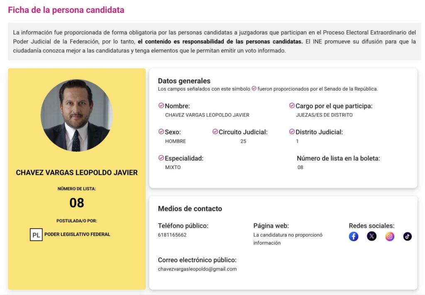Click the candidate's circular portrait photo
425x295 pixels.
point(77,115)
